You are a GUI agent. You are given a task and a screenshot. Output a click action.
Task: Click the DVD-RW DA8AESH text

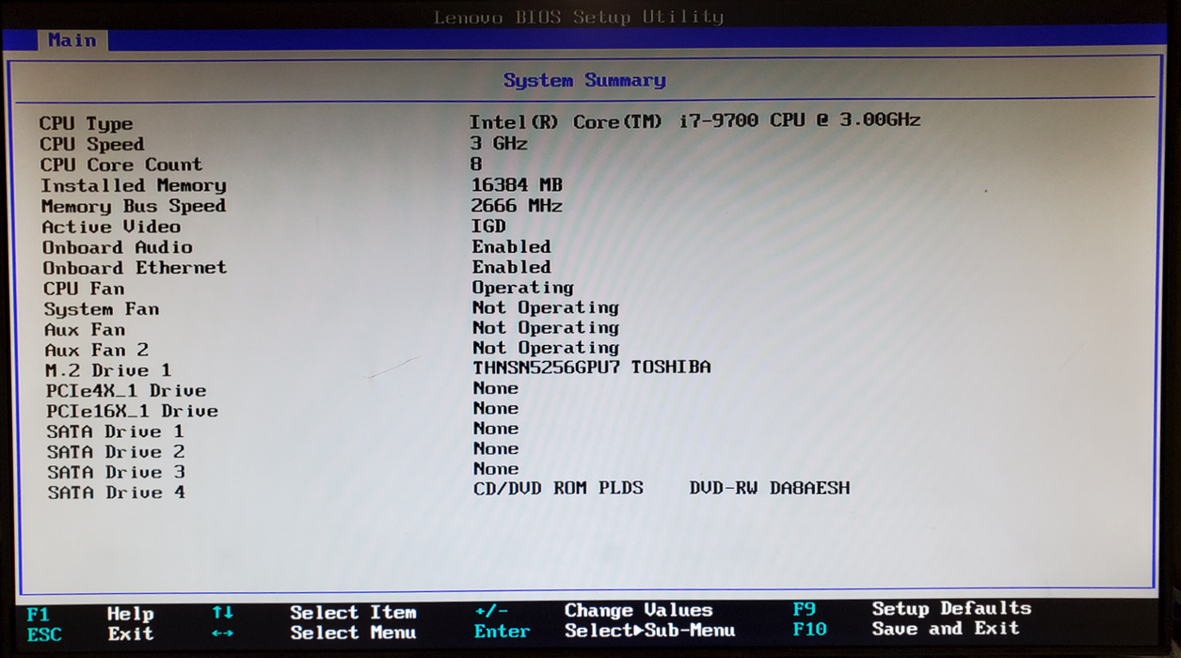[x=770, y=489]
